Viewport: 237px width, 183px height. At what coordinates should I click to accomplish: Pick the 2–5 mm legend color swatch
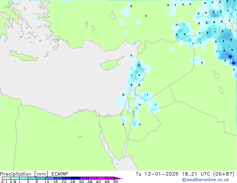33,178
